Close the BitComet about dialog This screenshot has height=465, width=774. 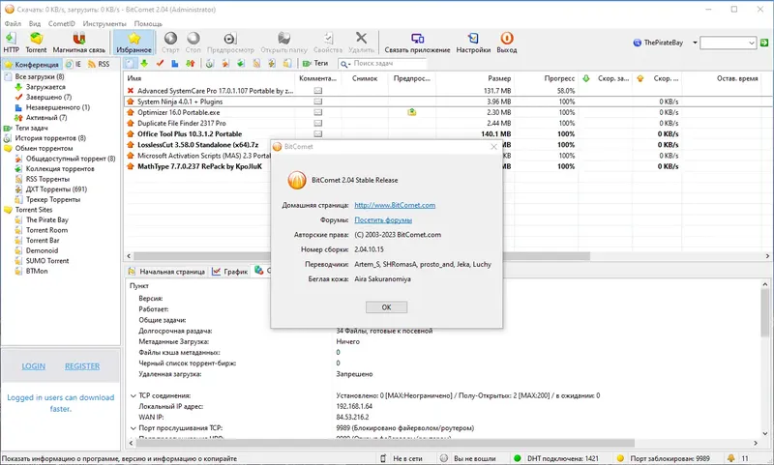point(493,146)
